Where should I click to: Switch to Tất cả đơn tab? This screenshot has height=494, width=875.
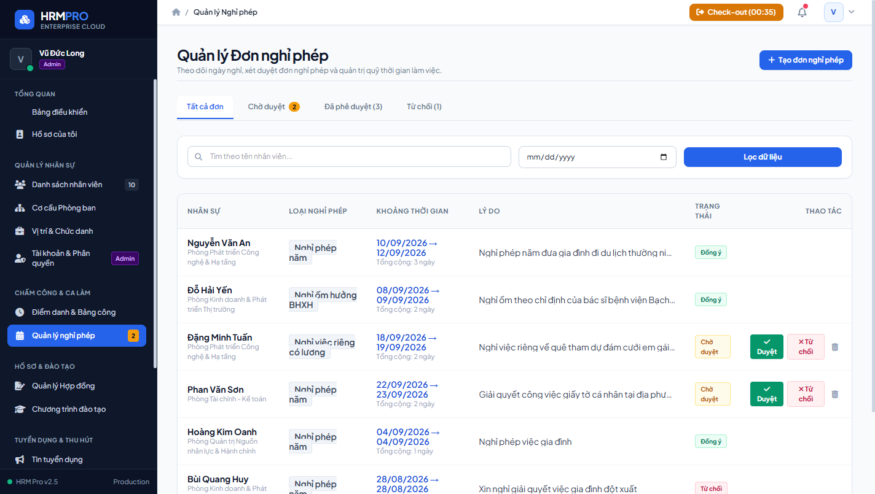(205, 107)
